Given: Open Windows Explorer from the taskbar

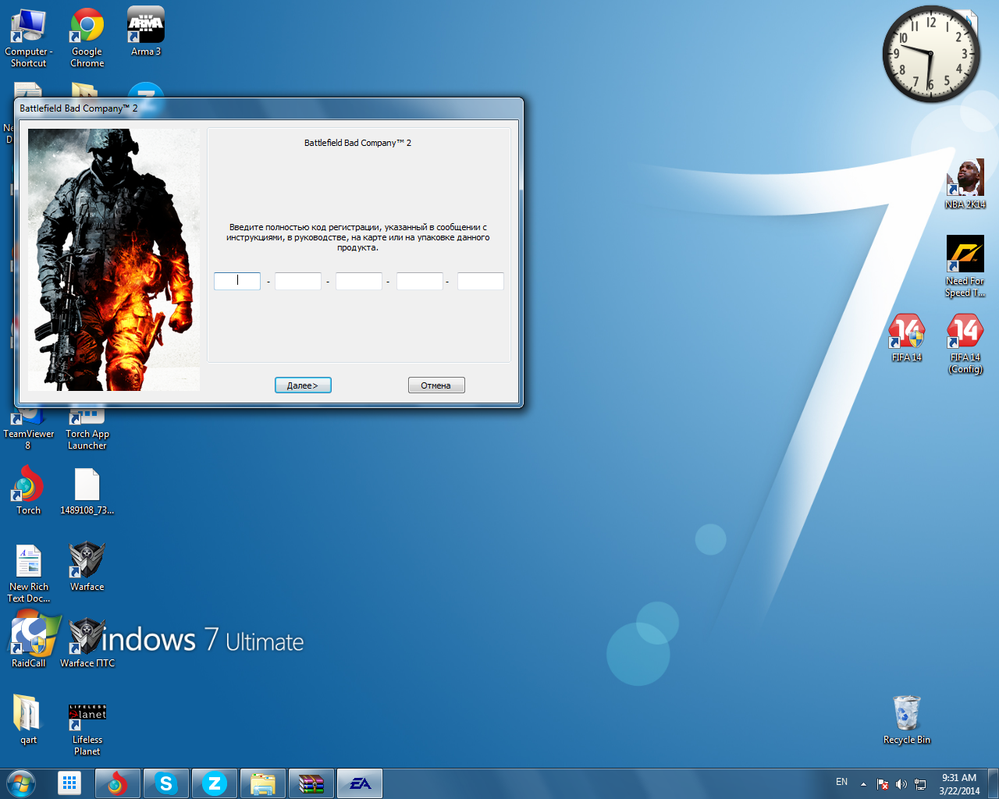Looking at the screenshot, I should tap(263, 783).
